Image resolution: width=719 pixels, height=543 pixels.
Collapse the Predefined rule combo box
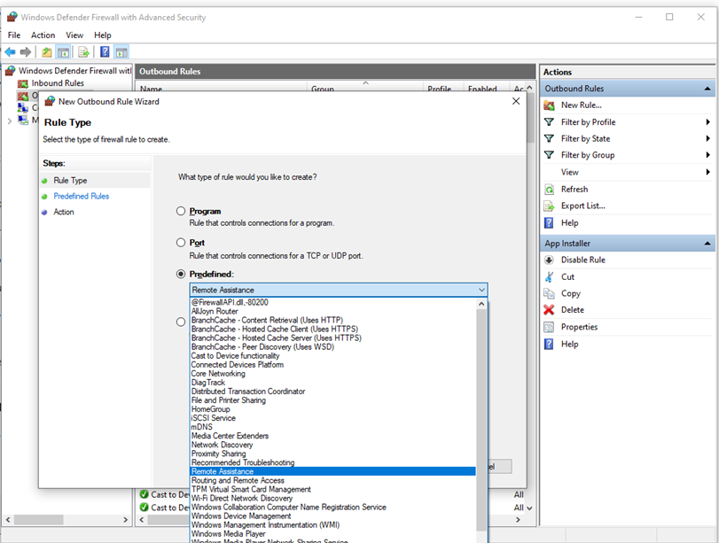pyautogui.click(x=481, y=291)
